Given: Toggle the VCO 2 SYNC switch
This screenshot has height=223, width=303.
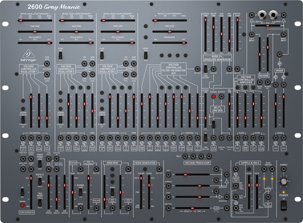Looking at the screenshot, I should [x=61, y=55].
